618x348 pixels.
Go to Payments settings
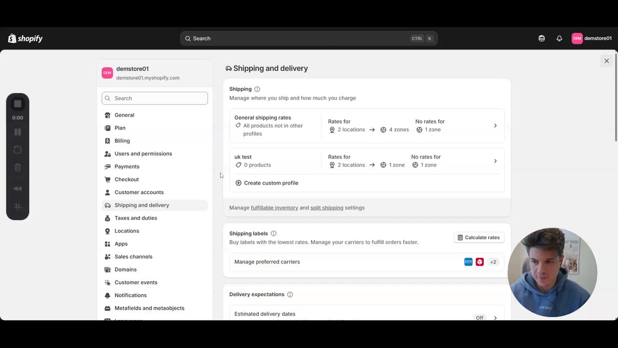127,166
